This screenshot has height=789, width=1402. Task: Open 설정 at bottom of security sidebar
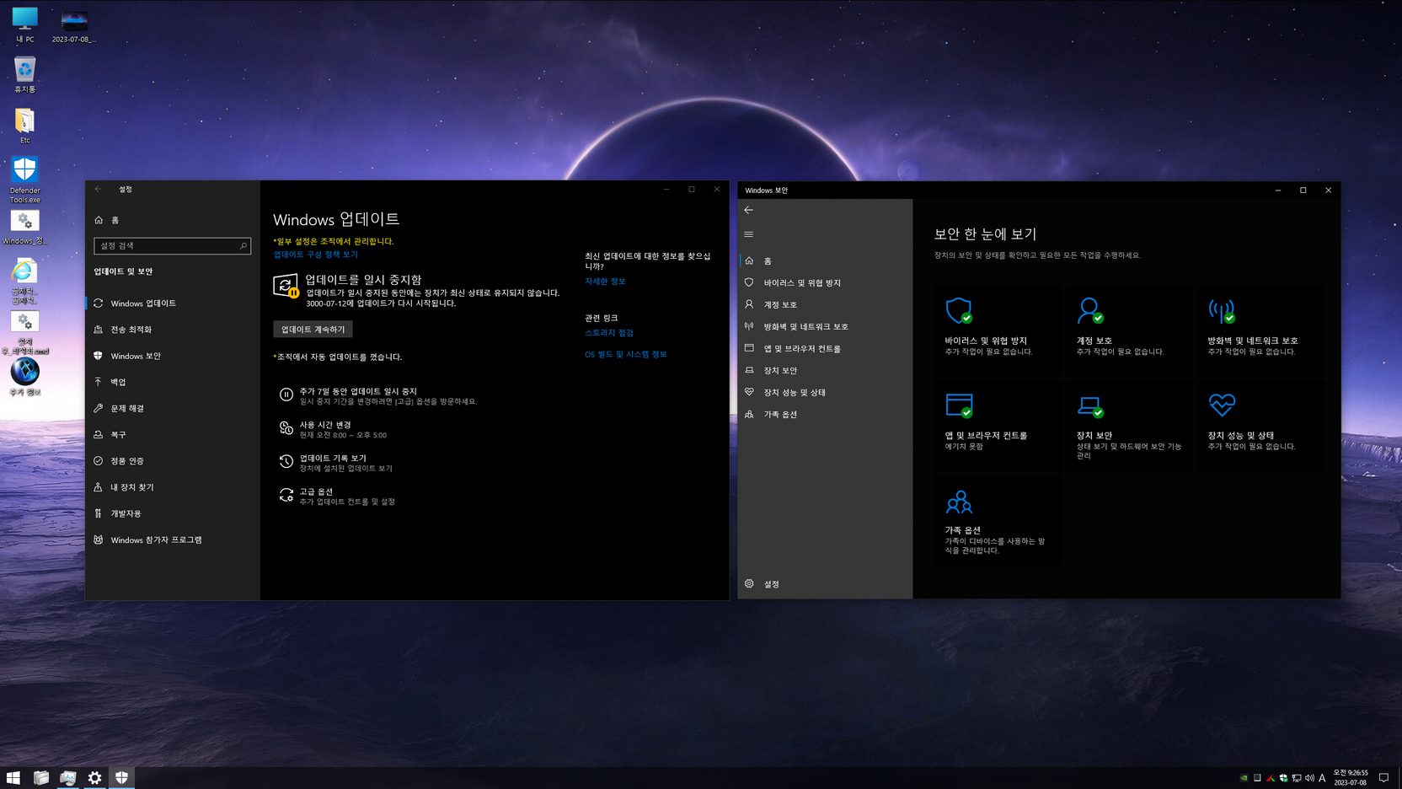[x=825, y=583]
